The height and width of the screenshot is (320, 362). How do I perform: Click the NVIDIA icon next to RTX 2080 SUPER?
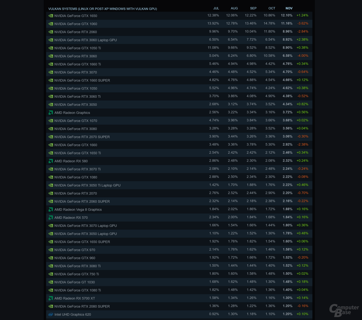[51, 306]
